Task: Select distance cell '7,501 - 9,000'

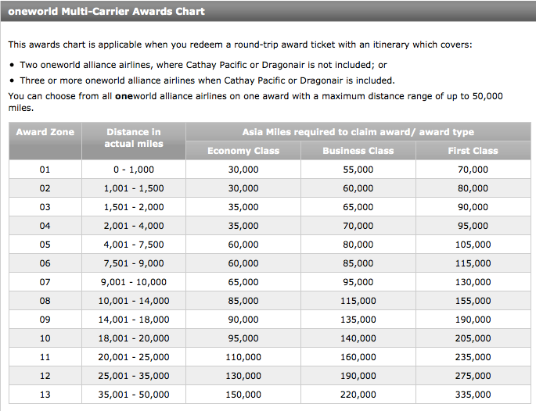Action: pos(134,263)
